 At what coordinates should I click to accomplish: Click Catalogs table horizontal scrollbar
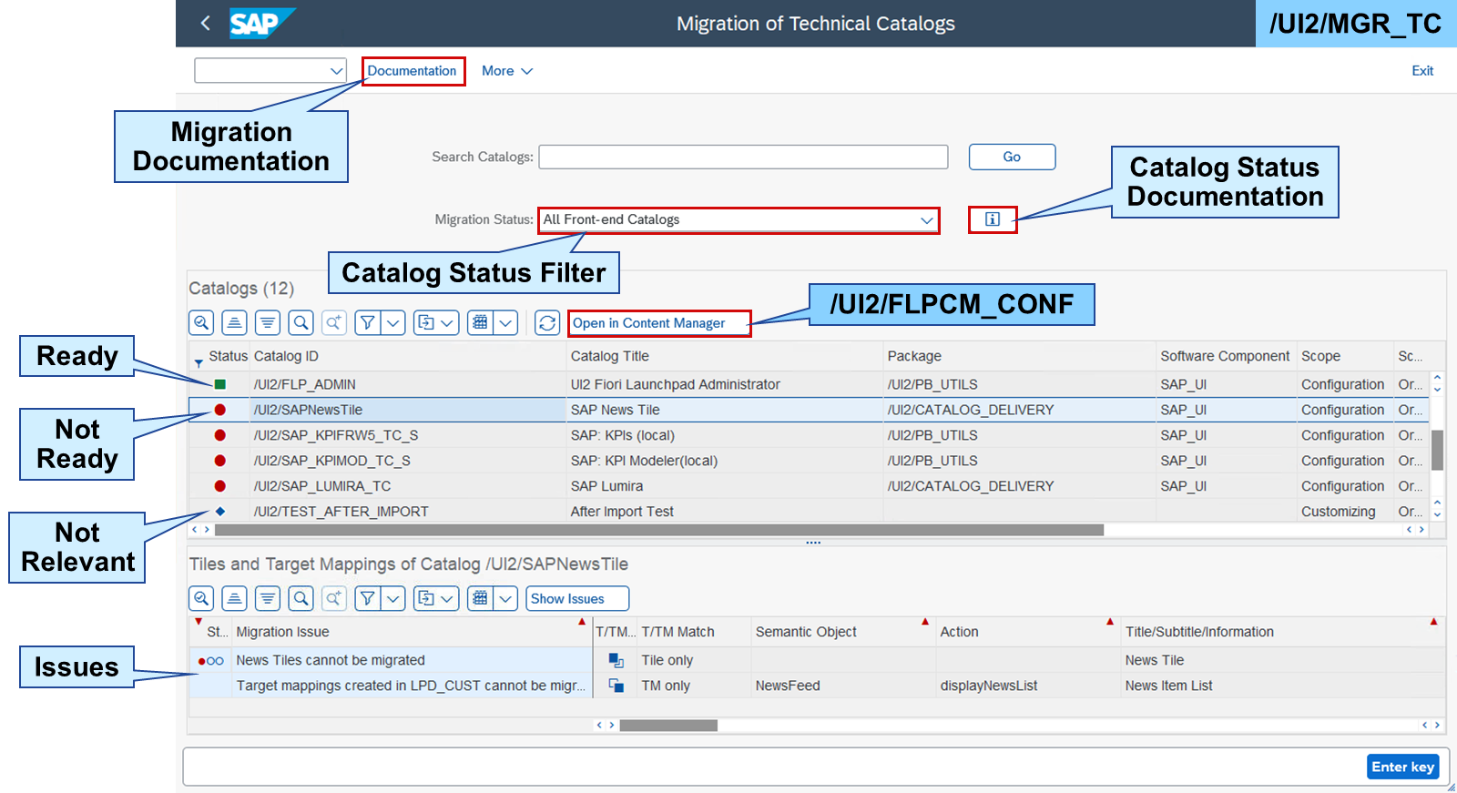click(x=659, y=529)
